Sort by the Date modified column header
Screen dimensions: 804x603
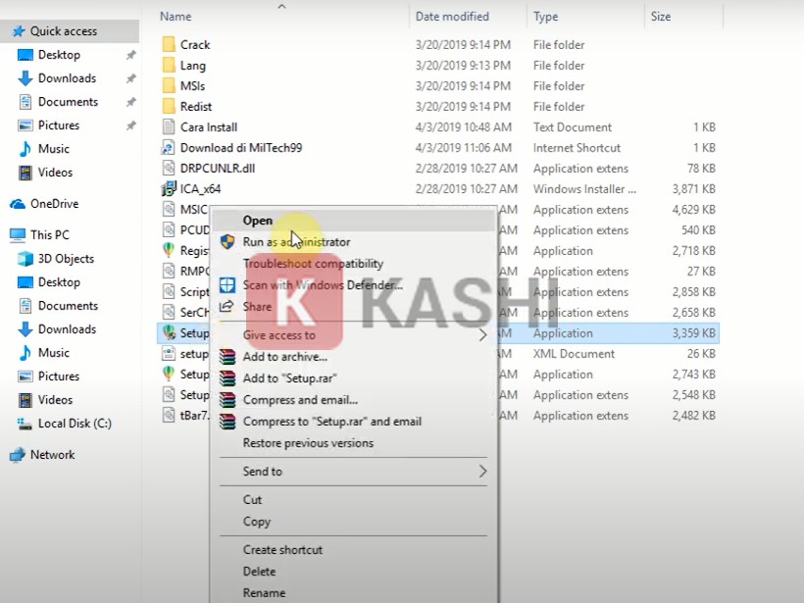coord(454,17)
